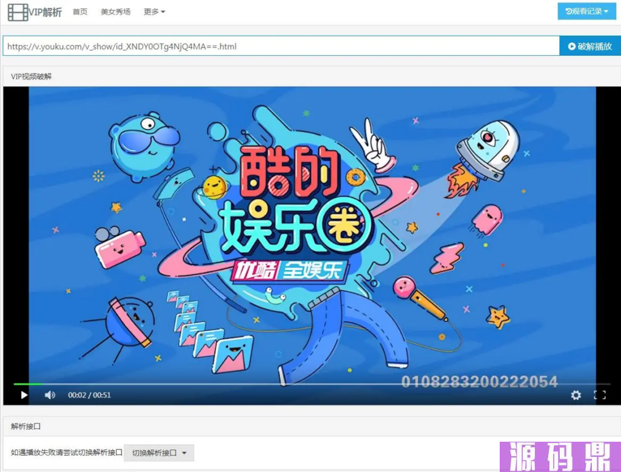Click the 00:02 / 00:51 time display
This screenshot has height=472, width=621.
pos(90,395)
